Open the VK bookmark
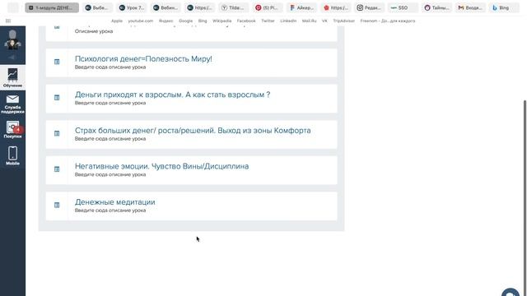The height and width of the screenshot is (296, 527). [324, 21]
